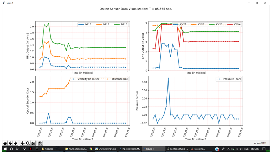Viewport: 272px width, 152px height.
Task: Click the ENG language indicator
Action: 246,149
